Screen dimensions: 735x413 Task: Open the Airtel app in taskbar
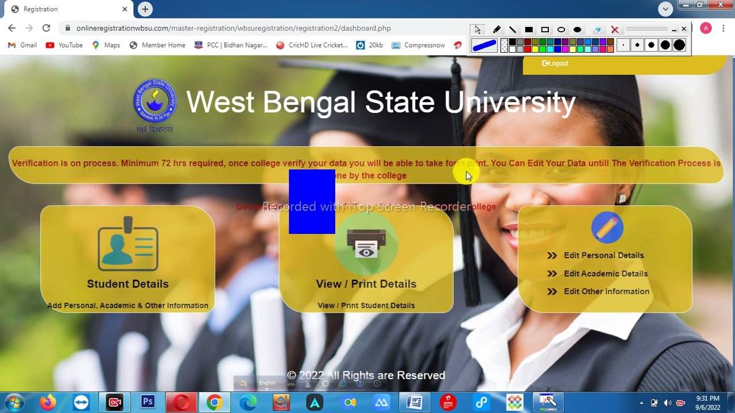click(448, 403)
